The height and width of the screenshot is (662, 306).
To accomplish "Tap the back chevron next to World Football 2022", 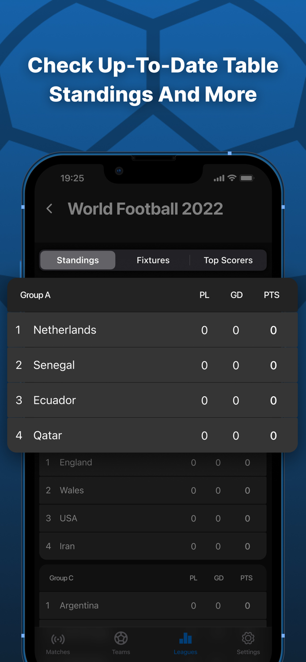I will click(49, 209).
